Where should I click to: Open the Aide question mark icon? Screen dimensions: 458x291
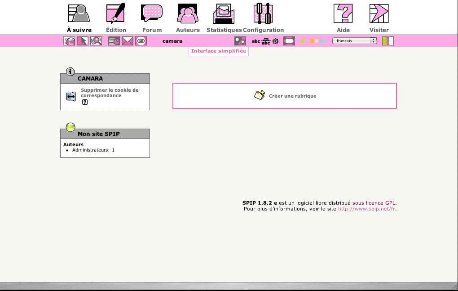343,13
